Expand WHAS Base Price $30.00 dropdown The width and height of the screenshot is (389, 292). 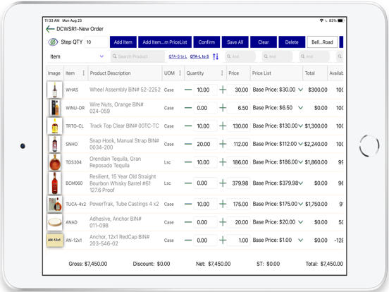click(300, 90)
